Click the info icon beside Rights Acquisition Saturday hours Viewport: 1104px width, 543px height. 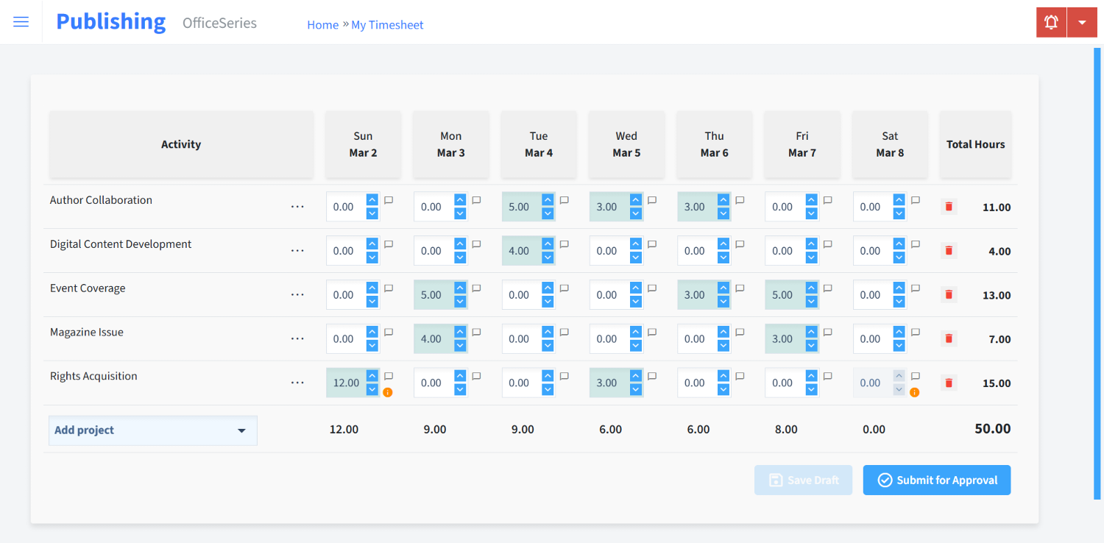click(x=914, y=392)
